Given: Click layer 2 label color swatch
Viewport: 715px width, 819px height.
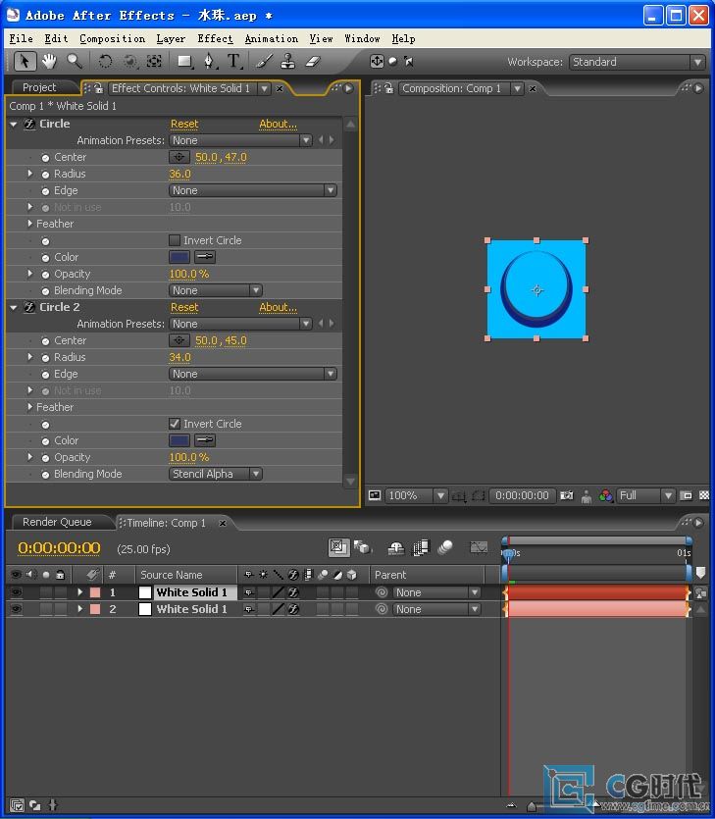Looking at the screenshot, I should (95, 609).
